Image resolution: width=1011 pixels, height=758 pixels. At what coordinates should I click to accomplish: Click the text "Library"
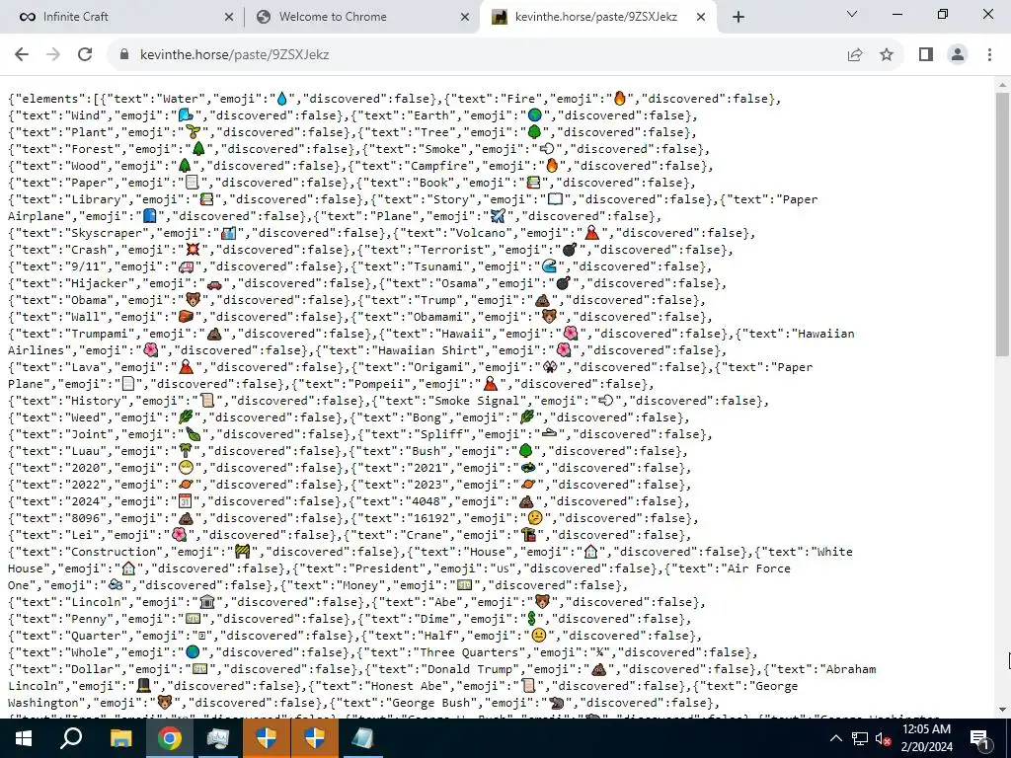click(96, 199)
